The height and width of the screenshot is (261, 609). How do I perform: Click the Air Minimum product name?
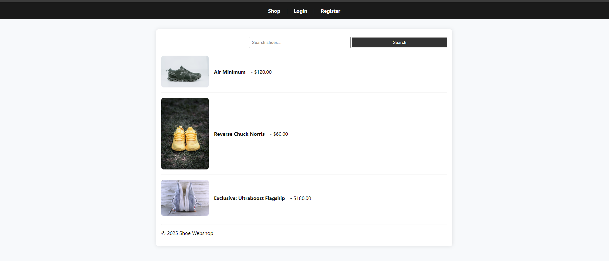[229, 72]
